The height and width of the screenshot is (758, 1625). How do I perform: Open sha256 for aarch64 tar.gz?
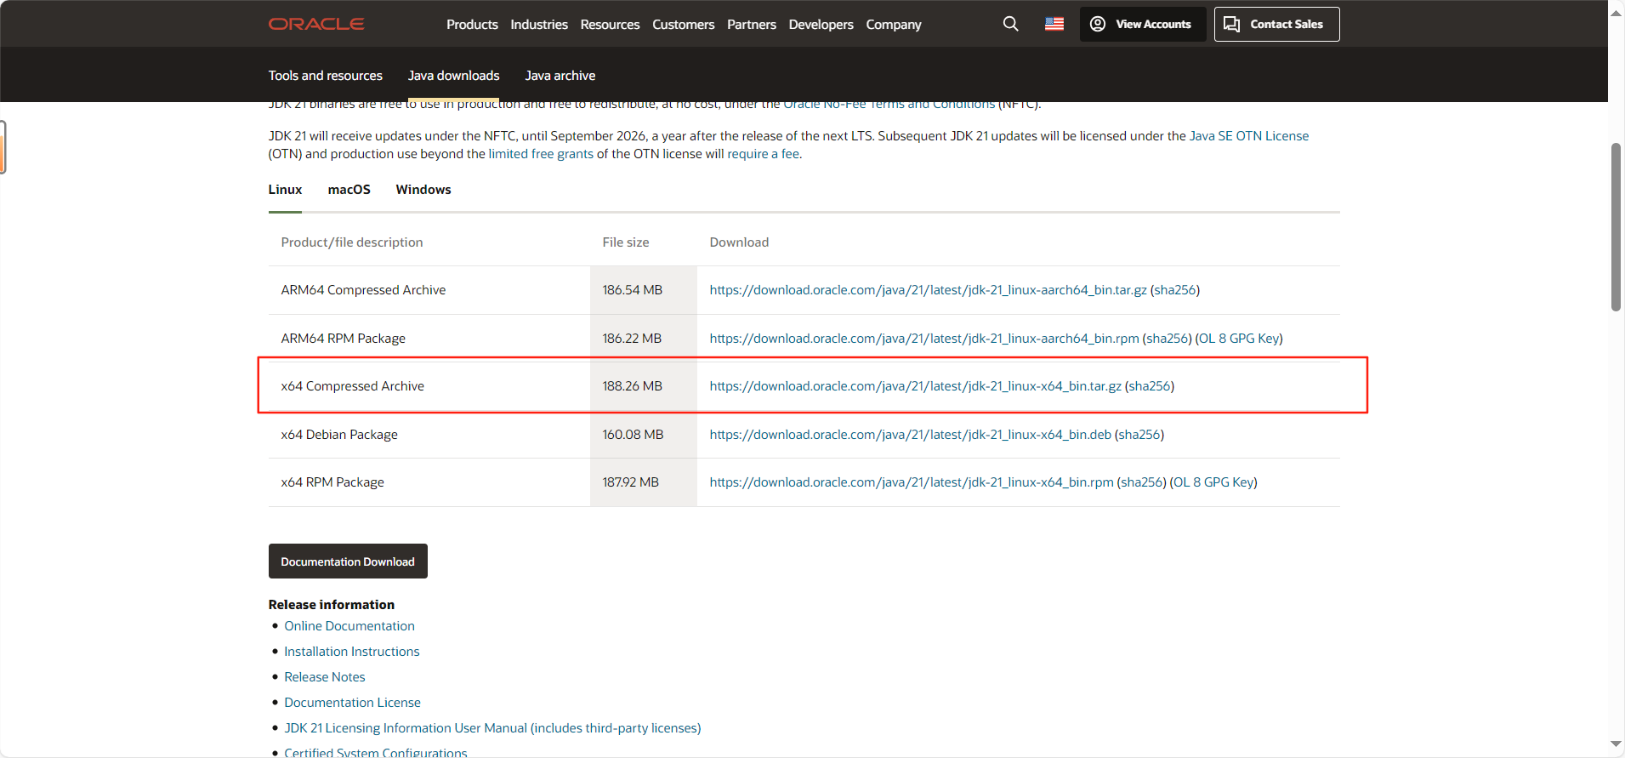(x=1174, y=290)
